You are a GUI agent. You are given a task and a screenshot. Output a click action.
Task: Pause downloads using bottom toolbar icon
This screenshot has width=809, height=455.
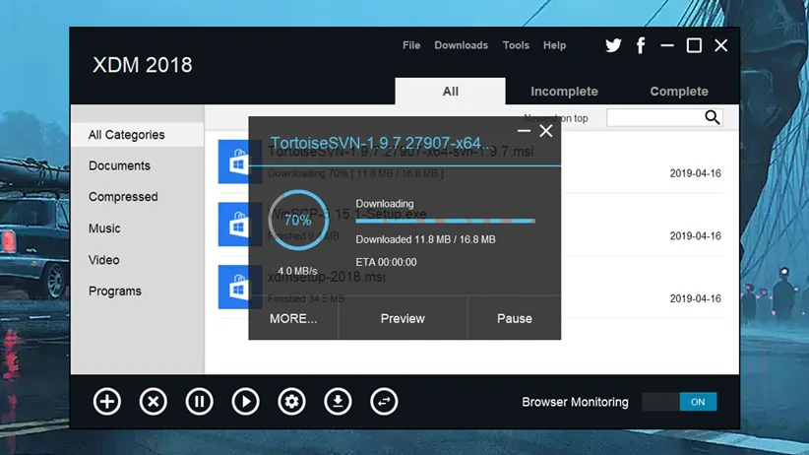(x=200, y=402)
